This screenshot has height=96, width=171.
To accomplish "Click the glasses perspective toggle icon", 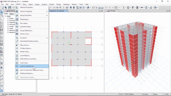I will (x=67, y=7).
